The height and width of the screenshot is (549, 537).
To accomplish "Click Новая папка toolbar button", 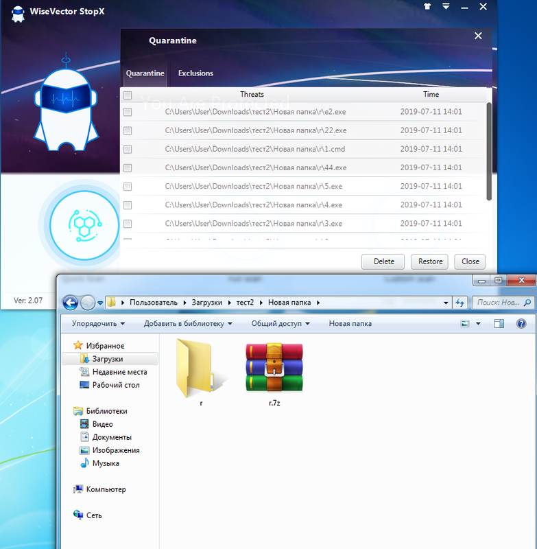I will pos(350,323).
